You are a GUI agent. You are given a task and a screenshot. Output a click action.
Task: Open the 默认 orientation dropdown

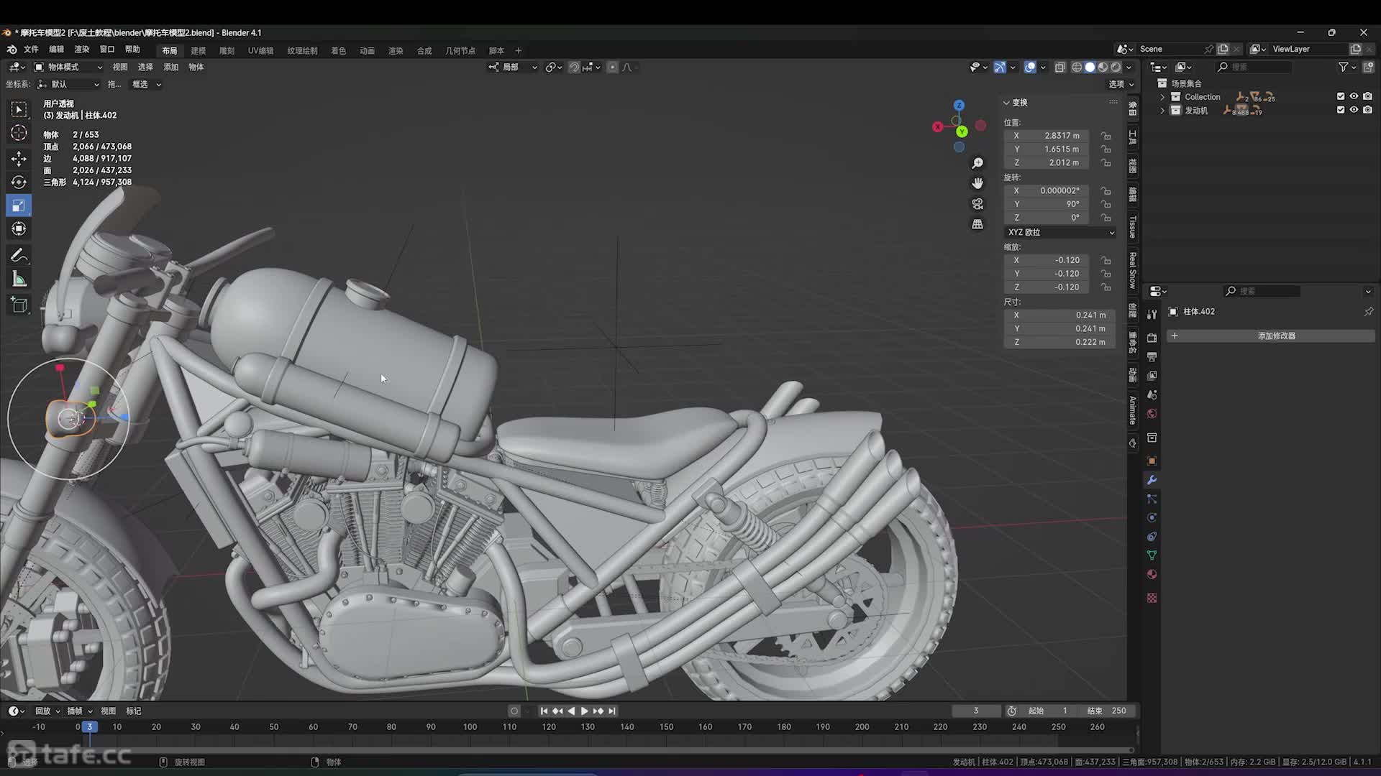pyautogui.click(x=68, y=84)
